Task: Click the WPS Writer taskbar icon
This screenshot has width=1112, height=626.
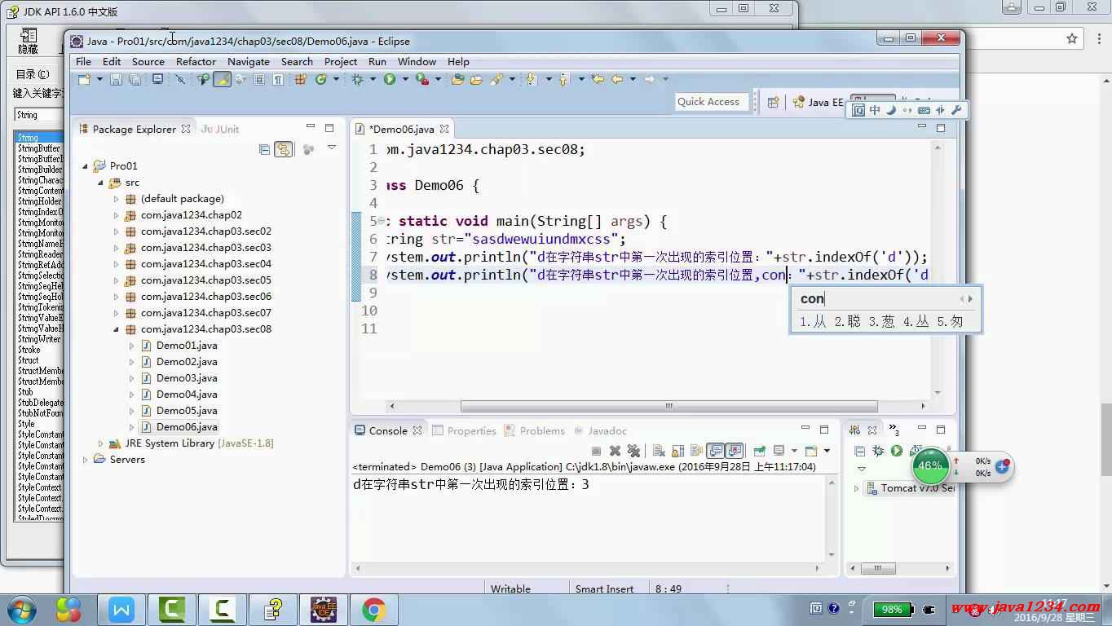Action: tap(121, 610)
